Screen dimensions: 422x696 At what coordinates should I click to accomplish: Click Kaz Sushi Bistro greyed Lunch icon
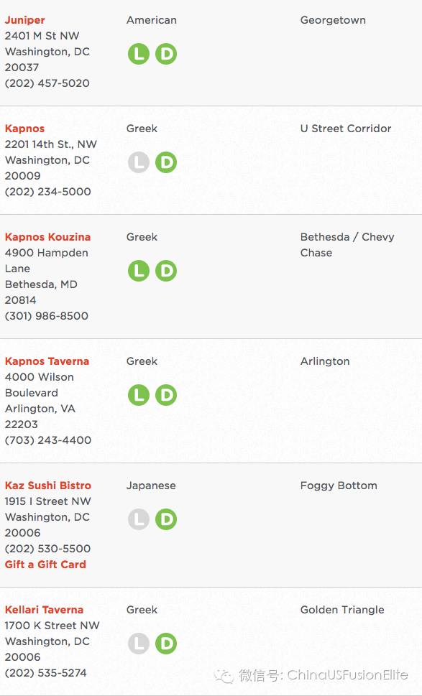click(x=139, y=519)
